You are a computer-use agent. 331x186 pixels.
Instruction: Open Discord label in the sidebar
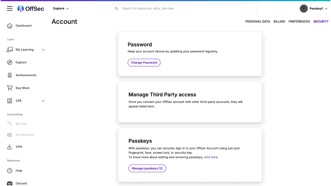click(21, 184)
